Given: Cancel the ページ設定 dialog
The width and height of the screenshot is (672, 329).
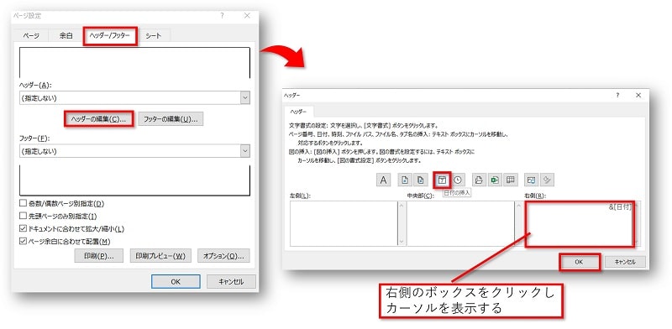Looking at the screenshot, I should (x=231, y=282).
